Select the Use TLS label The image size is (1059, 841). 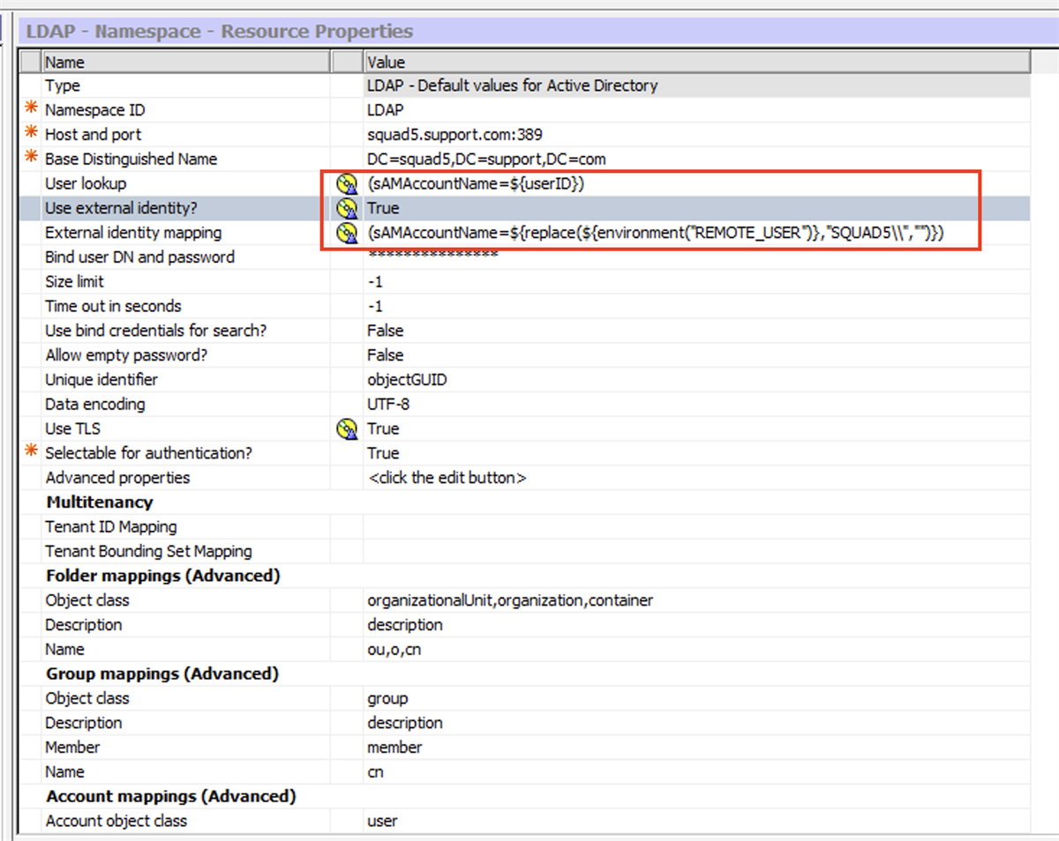click(x=72, y=429)
